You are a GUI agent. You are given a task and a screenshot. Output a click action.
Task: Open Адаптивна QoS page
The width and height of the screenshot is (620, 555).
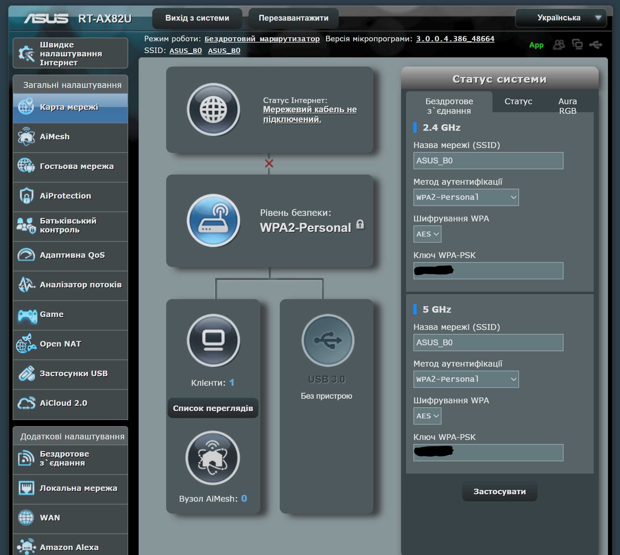tap(70, 256)
